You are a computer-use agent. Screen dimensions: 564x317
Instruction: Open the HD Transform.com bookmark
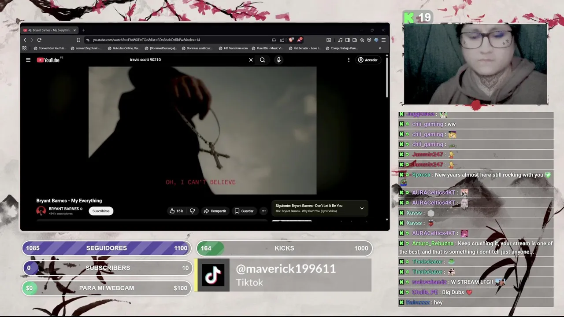tap(233, 48)
